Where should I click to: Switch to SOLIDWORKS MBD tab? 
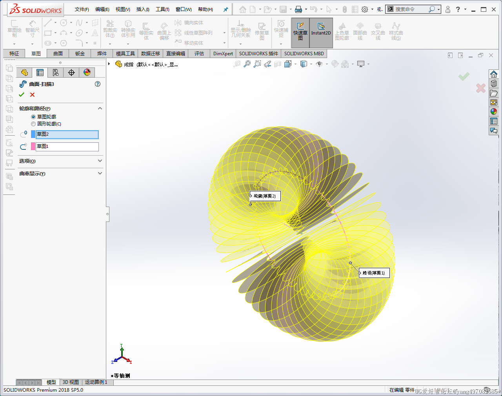pos(304,54)
